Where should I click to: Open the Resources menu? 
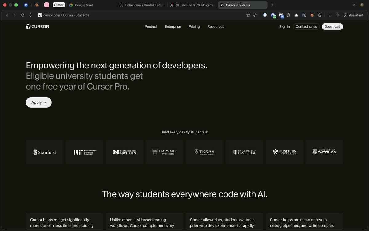(x=216, y=27)
